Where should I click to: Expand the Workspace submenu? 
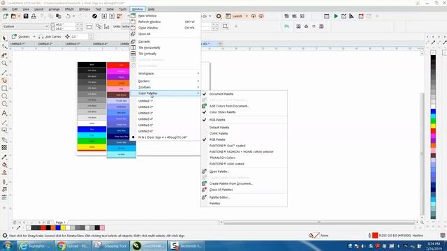166,73
